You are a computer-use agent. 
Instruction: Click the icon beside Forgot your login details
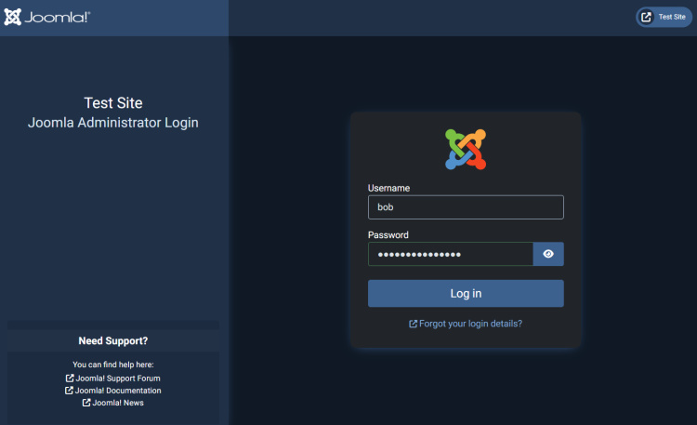414,324
